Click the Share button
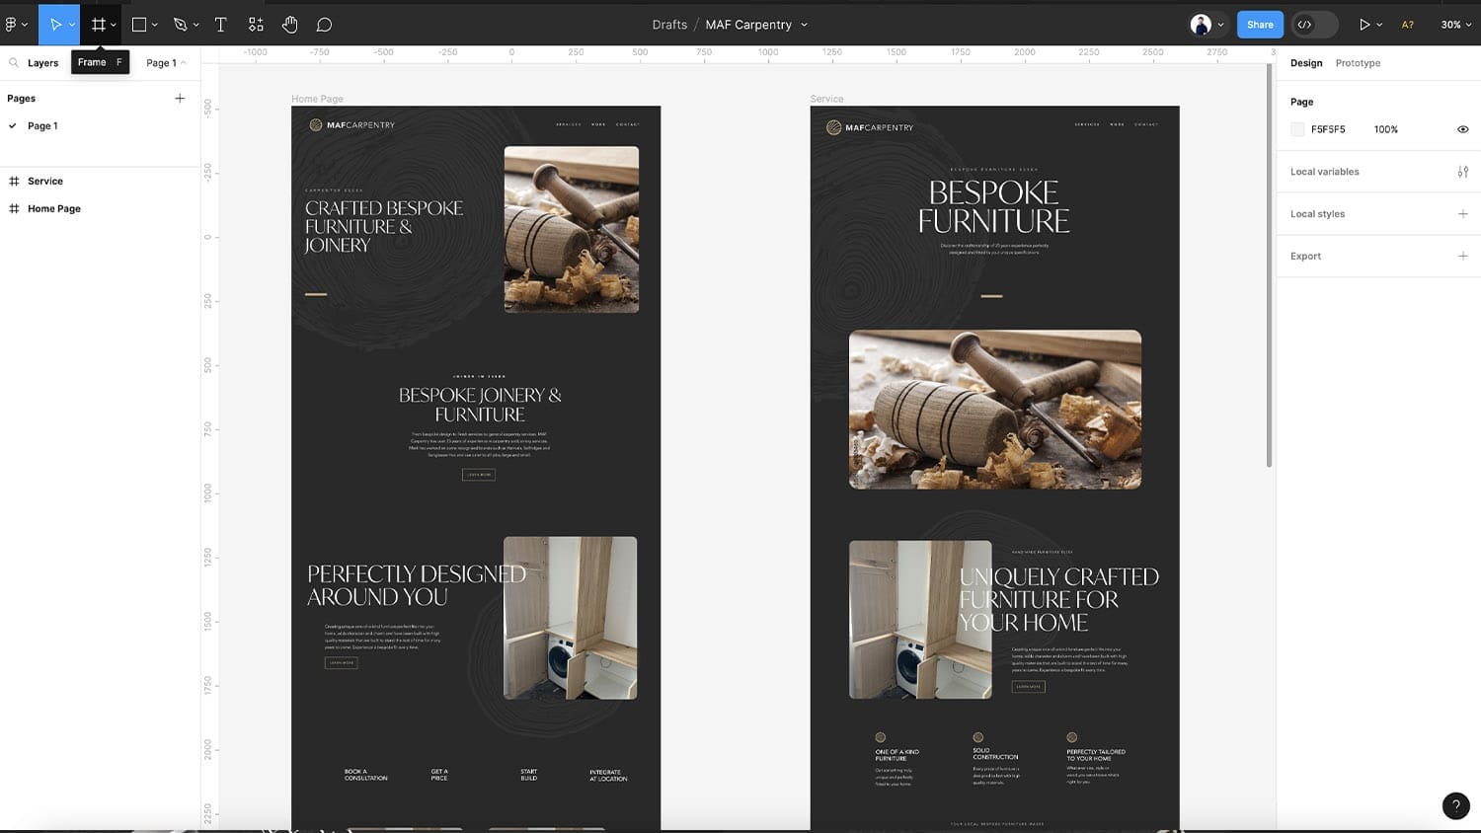Viewport: 1481px width, 833px height. (x=1260, y=25)
